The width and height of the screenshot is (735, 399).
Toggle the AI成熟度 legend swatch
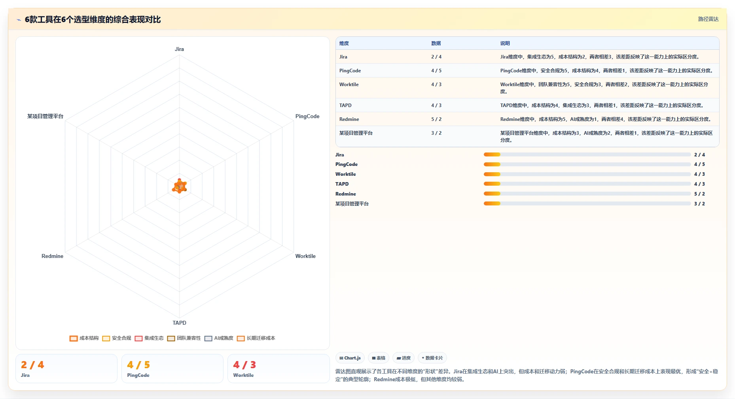coord(208,339)
